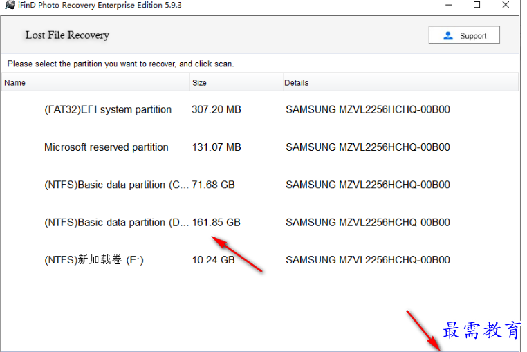
Task: Click the Name column header
Action: [95, 83]
